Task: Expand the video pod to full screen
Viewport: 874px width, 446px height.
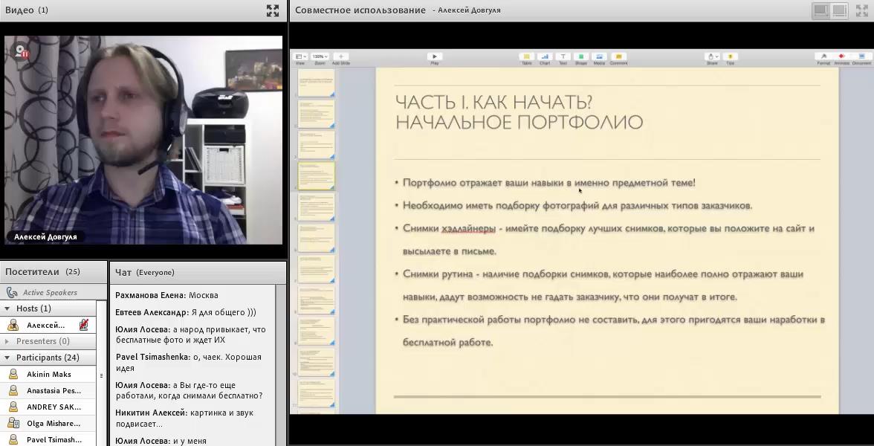Action: pos(273,10)
